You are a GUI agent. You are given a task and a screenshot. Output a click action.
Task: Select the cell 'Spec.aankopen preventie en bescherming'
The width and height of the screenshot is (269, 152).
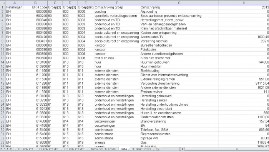tap(179, 16)
